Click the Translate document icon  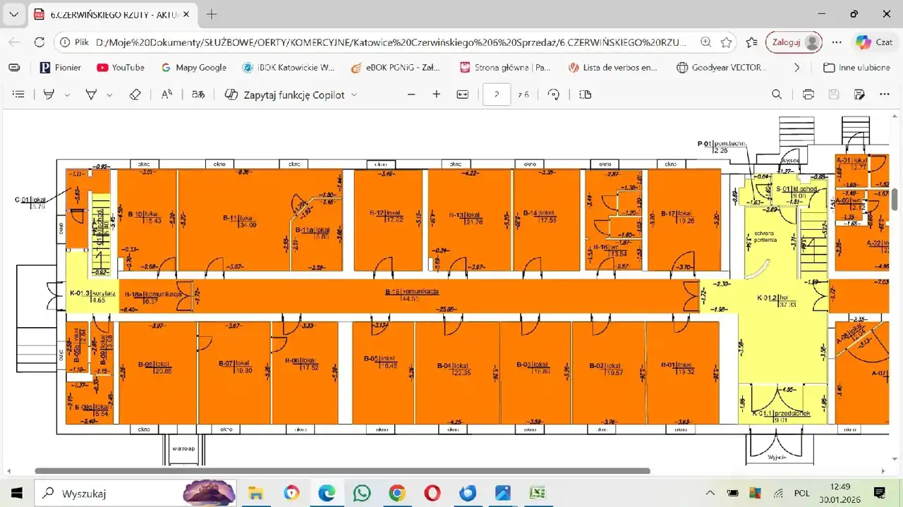(199, 94)
